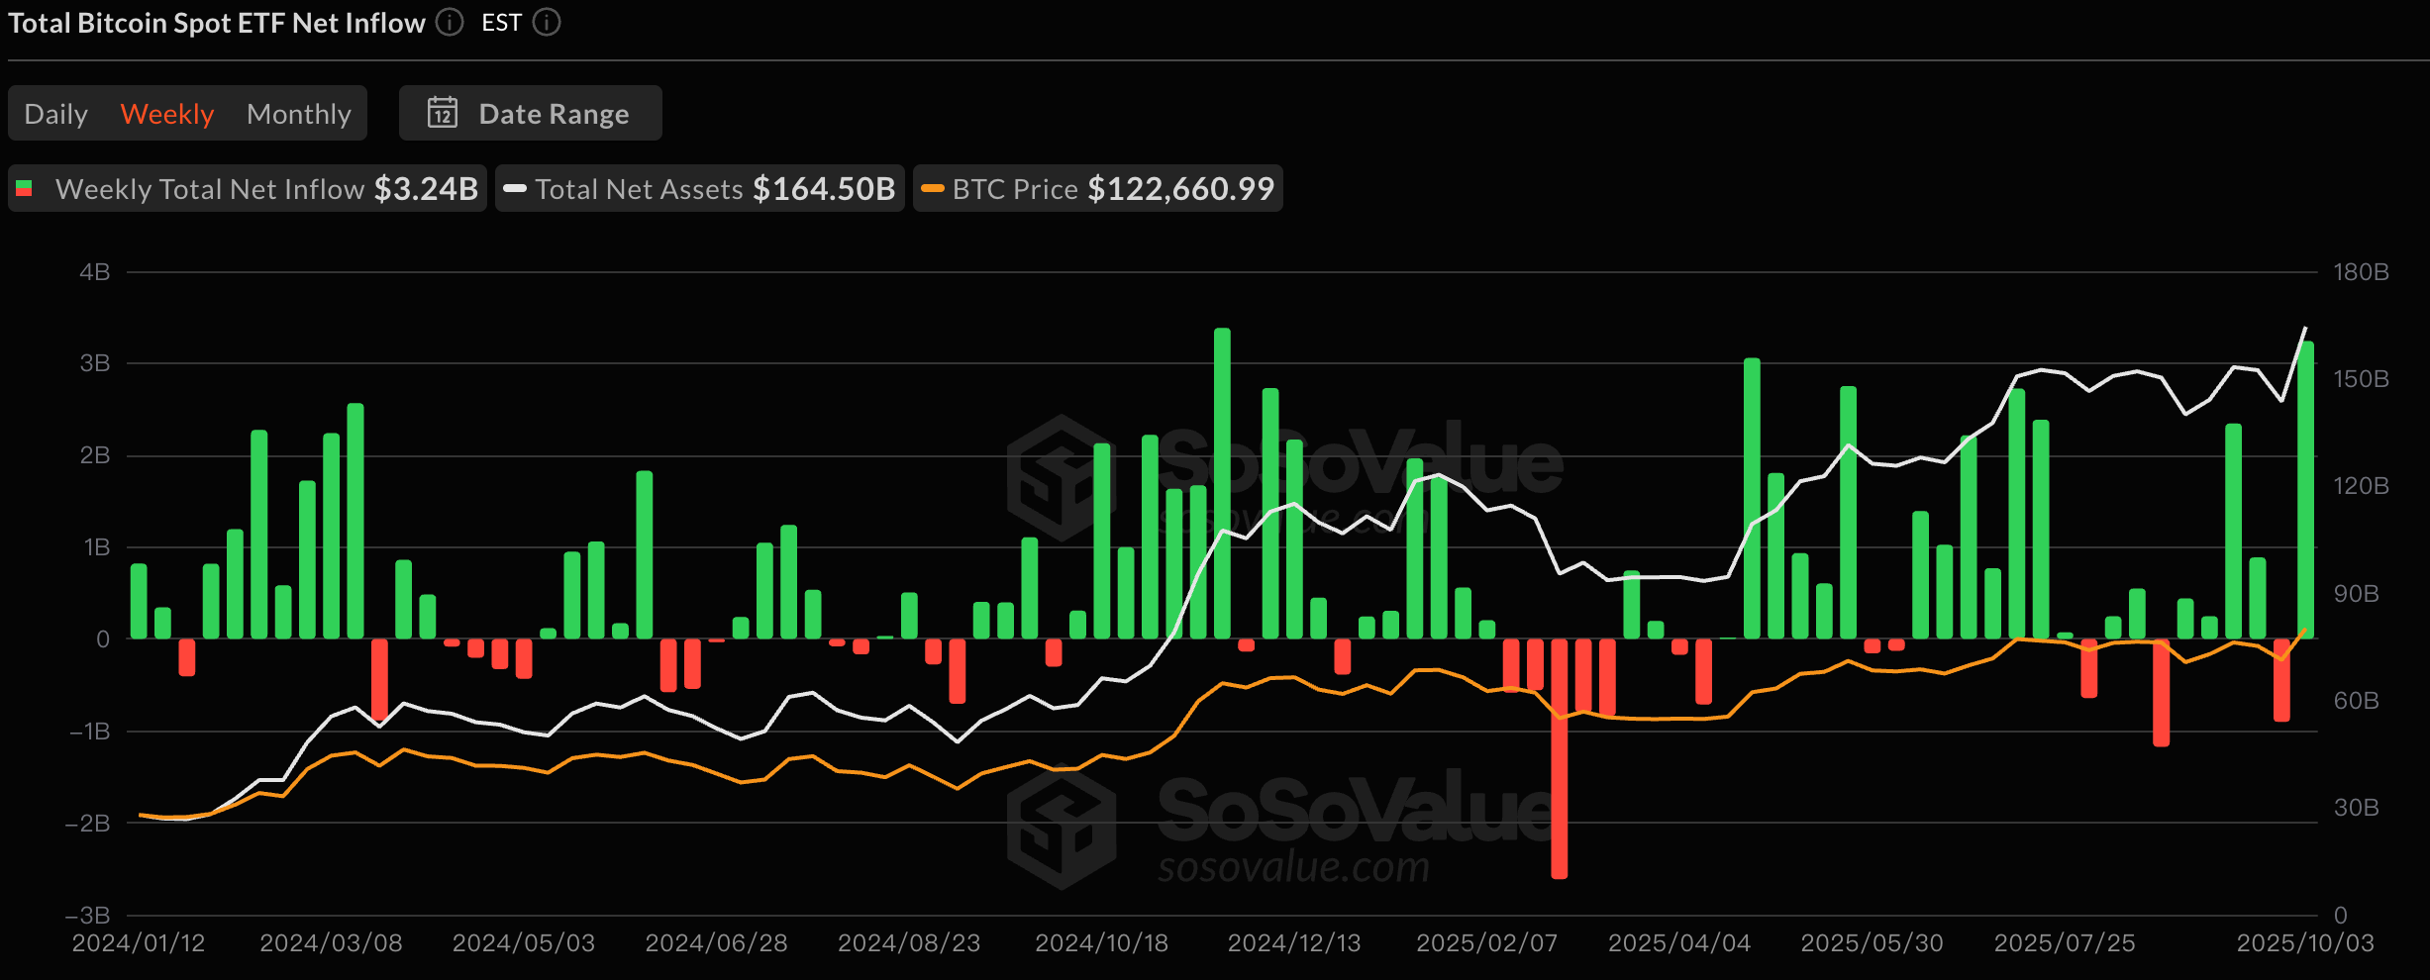
Task: Toggle Total Net Assets line visibility
Action: pos(699,188)
